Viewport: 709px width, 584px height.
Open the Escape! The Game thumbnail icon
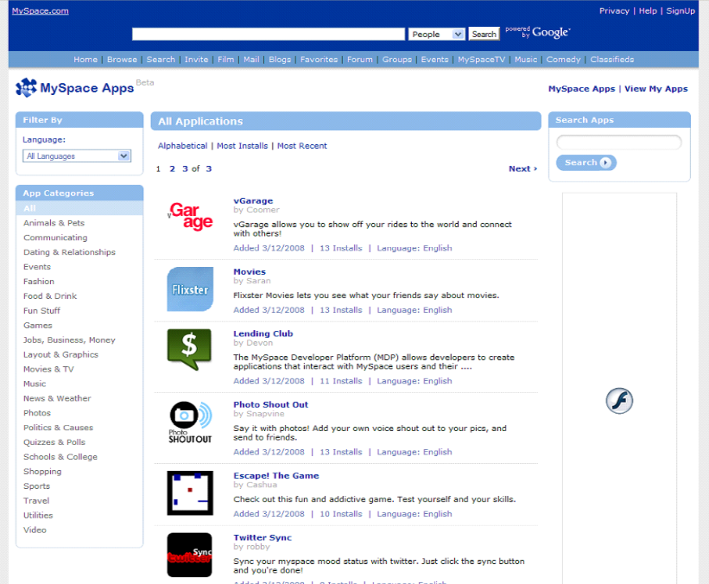[190, 492]
